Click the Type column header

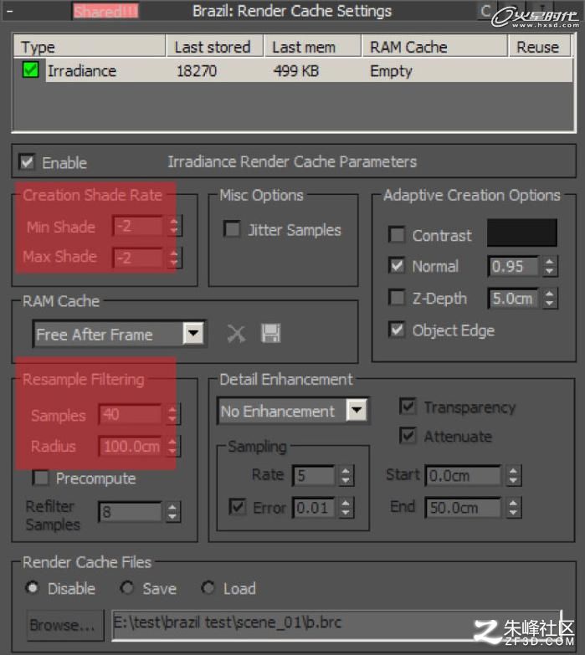[x=90, y=46]
